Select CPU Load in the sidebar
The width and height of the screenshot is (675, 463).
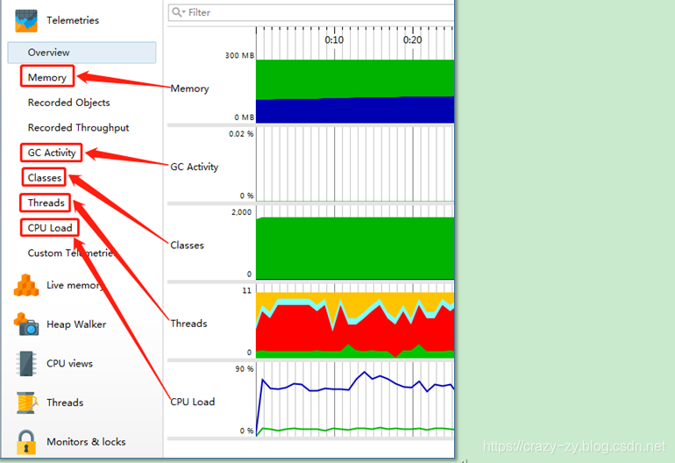(50, 228)
